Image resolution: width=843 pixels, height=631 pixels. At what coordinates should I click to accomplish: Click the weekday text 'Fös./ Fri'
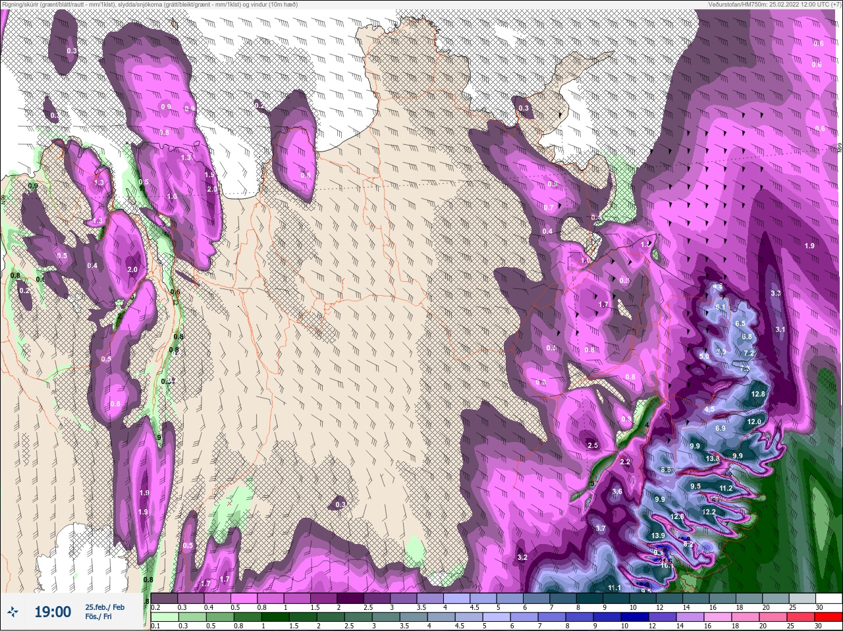click(98, 617)
